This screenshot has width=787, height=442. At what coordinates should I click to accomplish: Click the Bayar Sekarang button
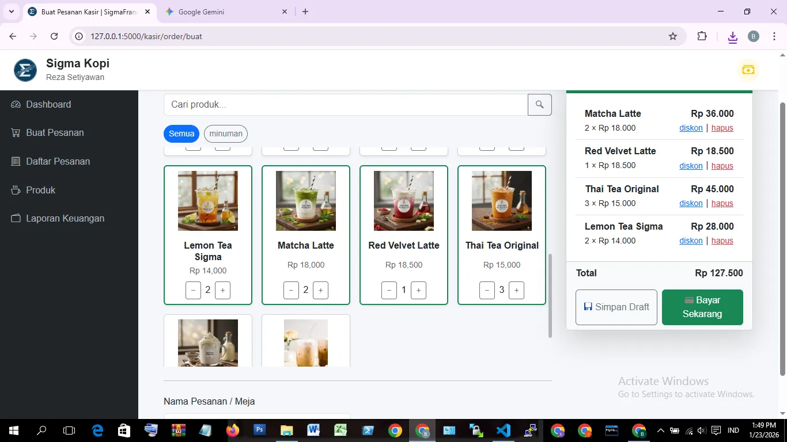pos(702,307)
